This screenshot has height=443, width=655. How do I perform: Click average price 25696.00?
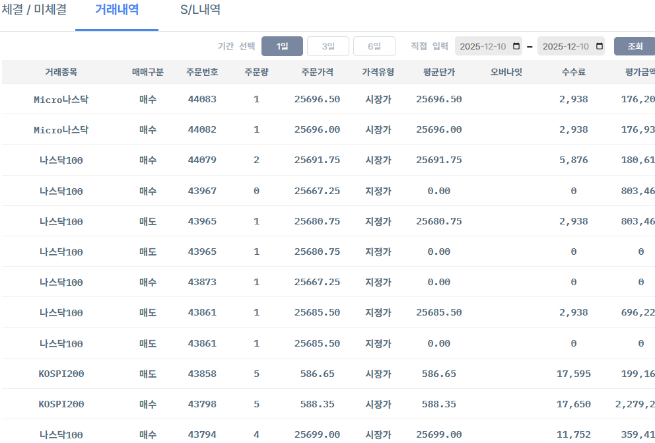438,130
